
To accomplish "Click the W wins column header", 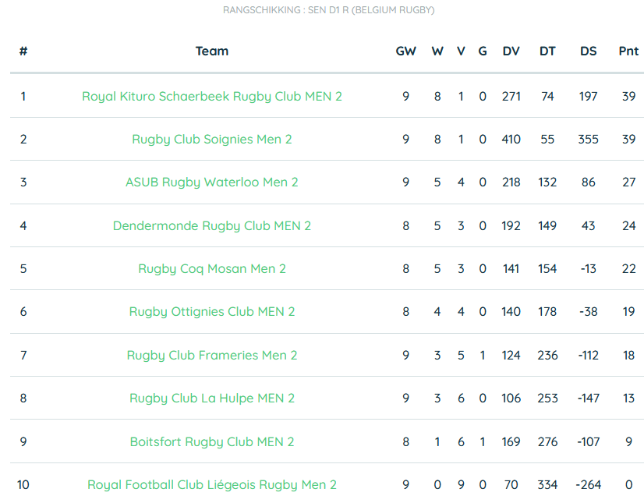I will (437, 51).
